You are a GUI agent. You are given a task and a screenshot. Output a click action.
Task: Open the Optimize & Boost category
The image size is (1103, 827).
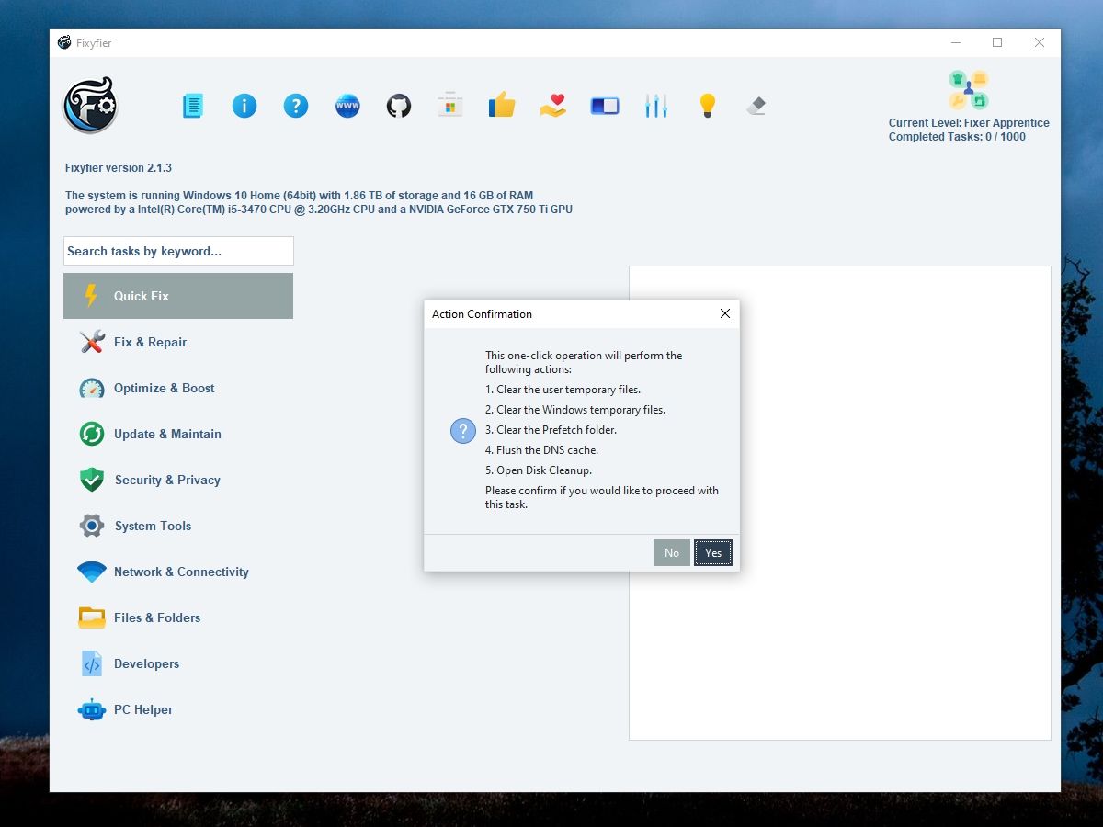pyautogui.click(x=178, y=388)
